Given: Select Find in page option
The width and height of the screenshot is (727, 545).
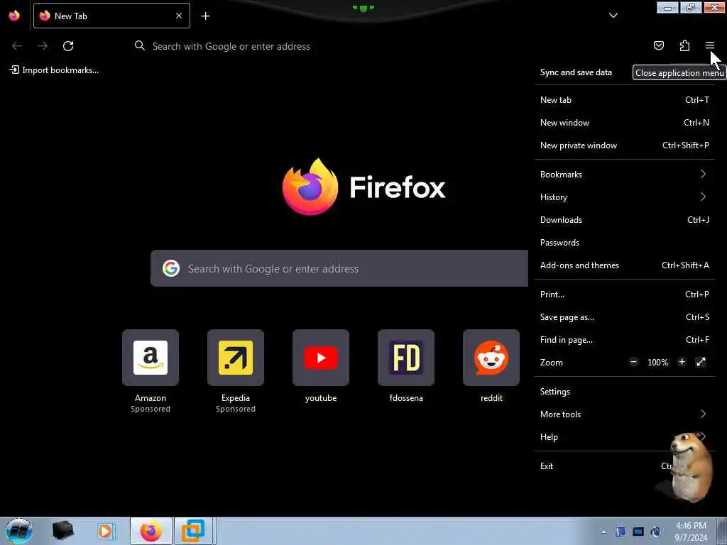Looking at the screenshot, I should [x=625, y=340].
